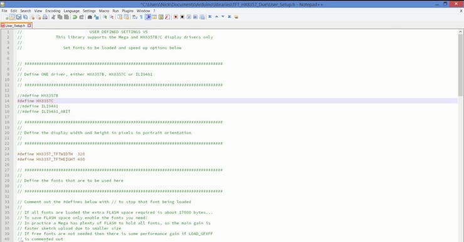
Task: Click the Print toolbar icon
Action: 45,17
